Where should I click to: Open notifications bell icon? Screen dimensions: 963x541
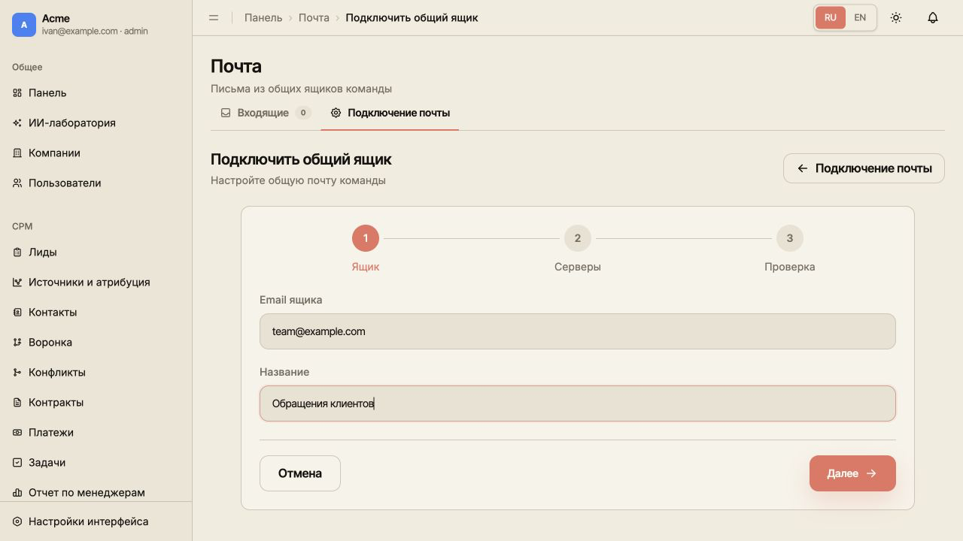[933, 17]
